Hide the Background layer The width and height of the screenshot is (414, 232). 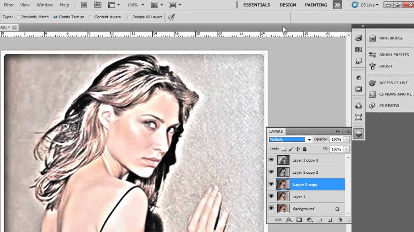pyautogui.click(x=271, y=208)
